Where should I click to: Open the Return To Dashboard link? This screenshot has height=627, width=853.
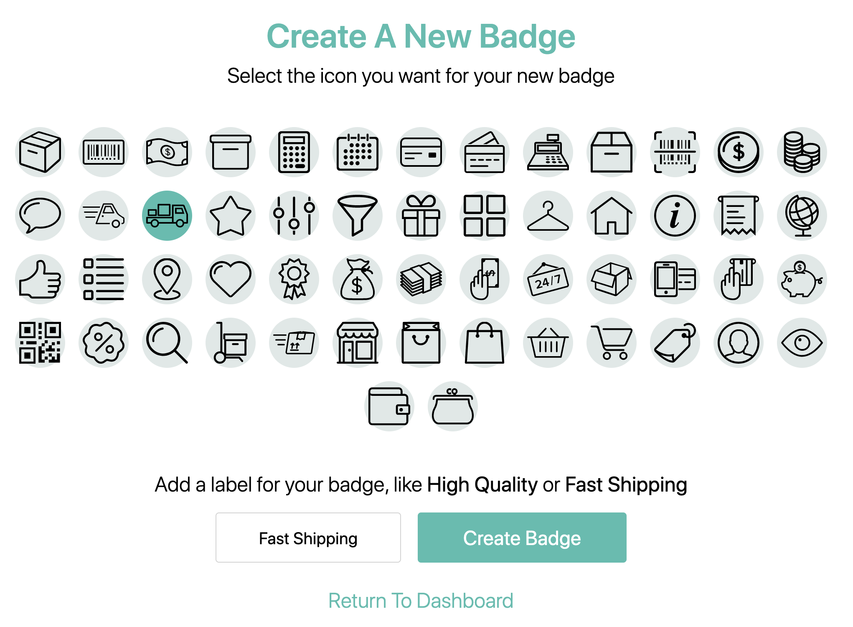(421, 601)
